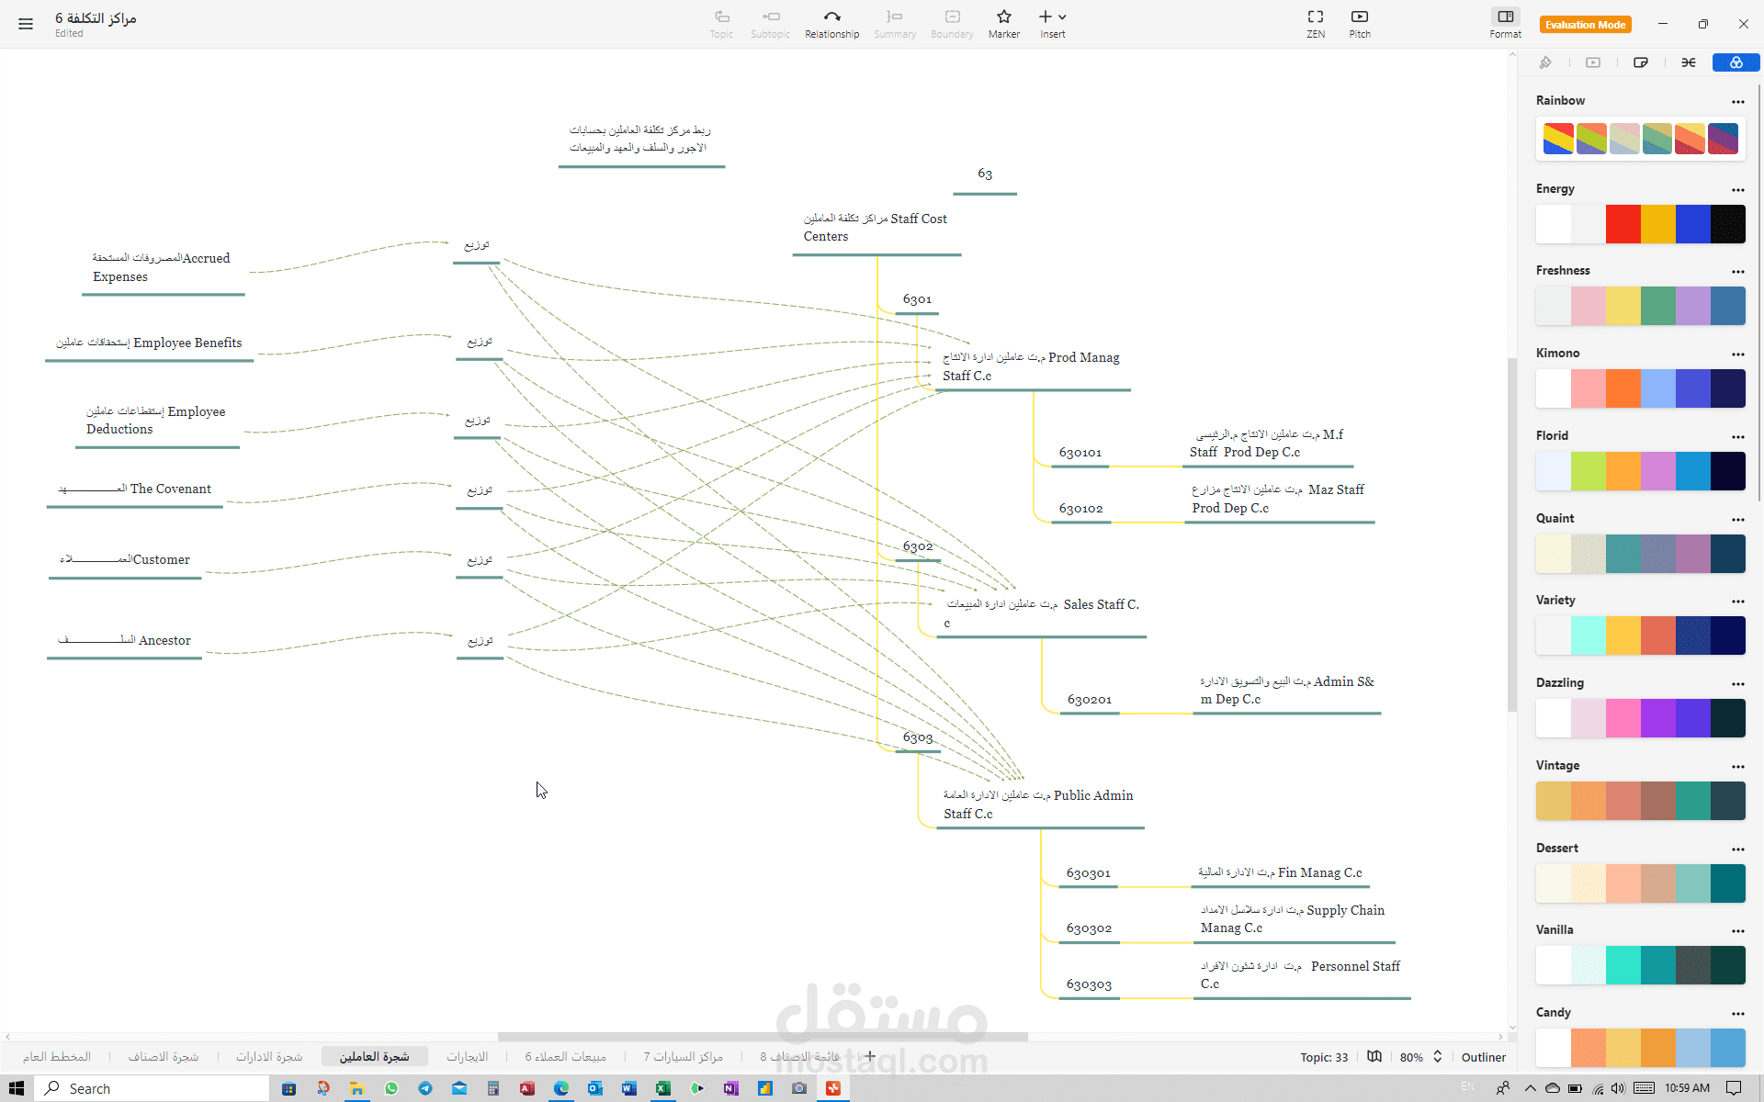1764x1102 pixels.
Task: Open more options for Kimono palette
Action: point(1737,354)
